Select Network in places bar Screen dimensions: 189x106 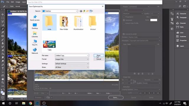point(35,51)
